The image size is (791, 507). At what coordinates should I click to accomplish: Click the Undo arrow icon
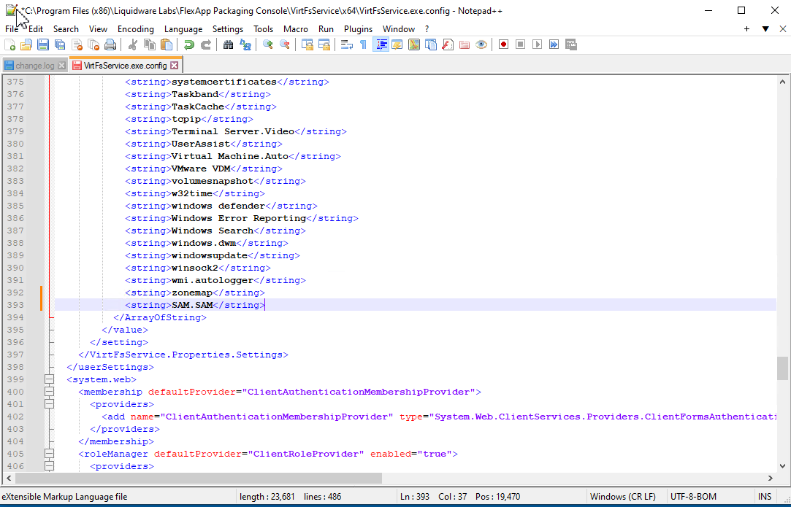point(188,44)
